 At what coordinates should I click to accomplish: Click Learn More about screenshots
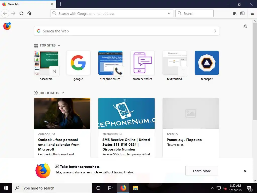[202, 171]
